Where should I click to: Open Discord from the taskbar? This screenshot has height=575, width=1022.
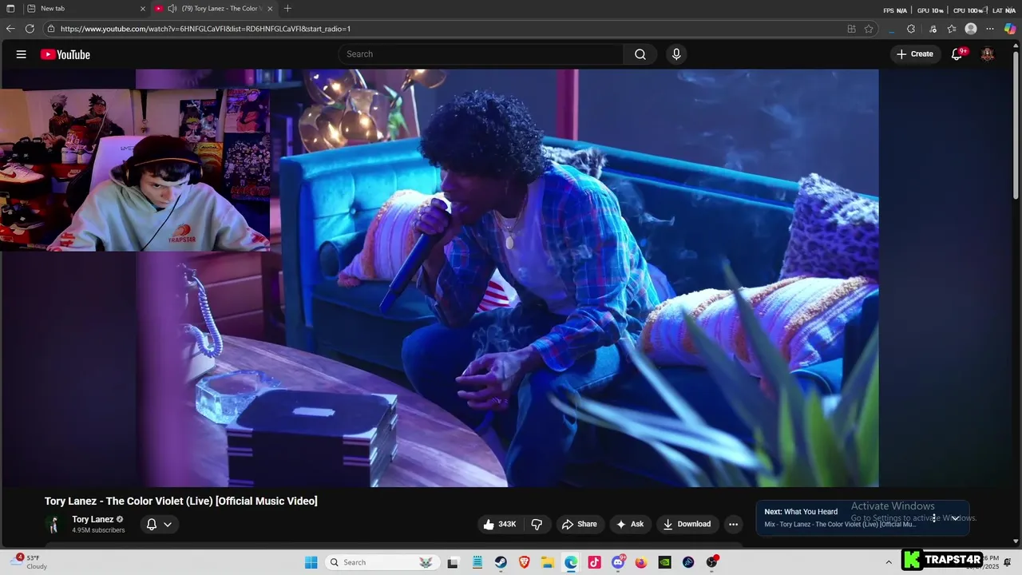click(618, 562)
